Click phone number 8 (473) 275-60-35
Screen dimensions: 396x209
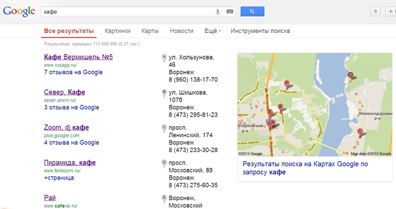coord(193,185)
